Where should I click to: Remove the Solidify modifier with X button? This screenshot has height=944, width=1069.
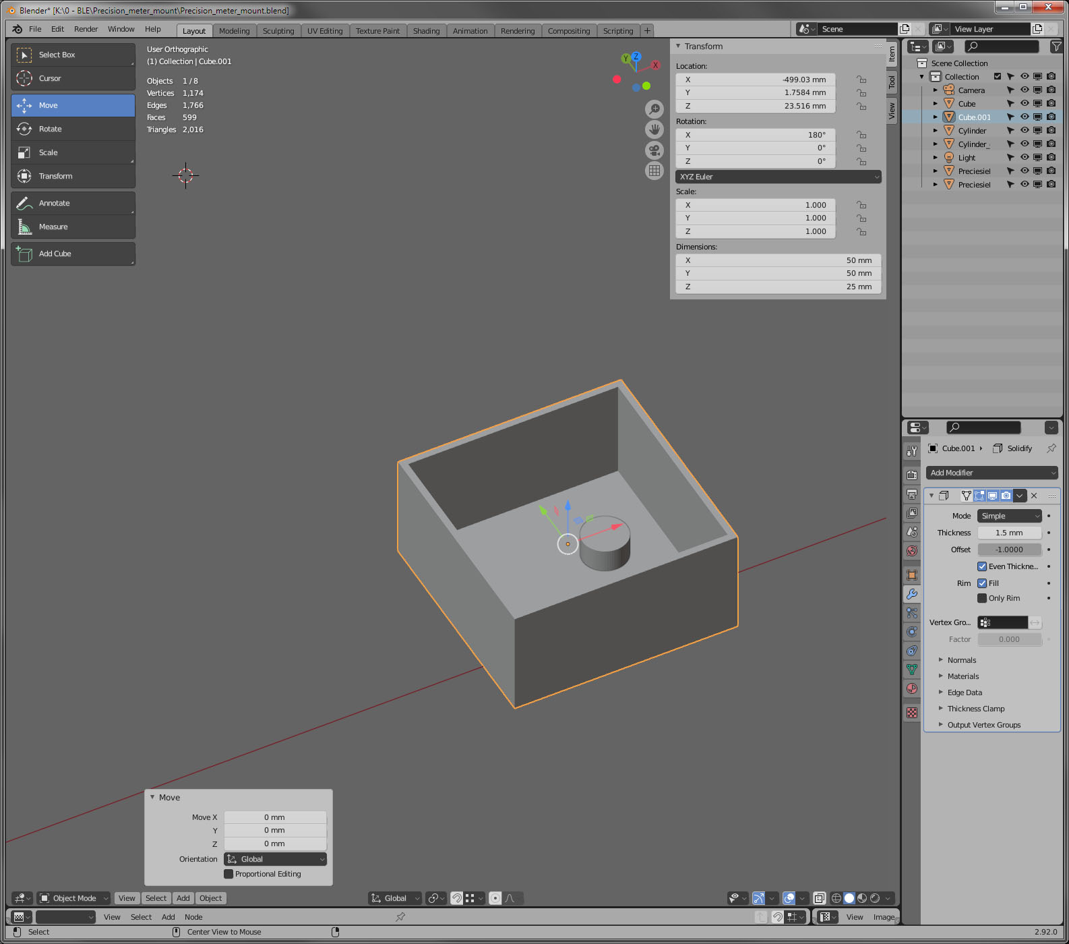point(1034,496)
